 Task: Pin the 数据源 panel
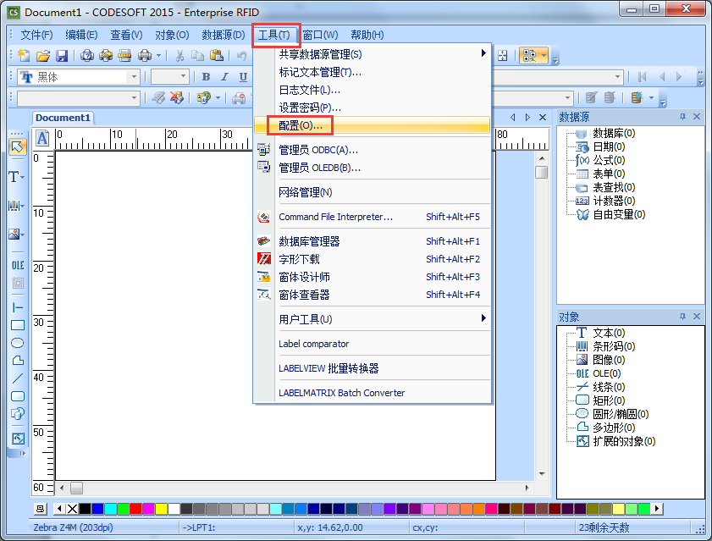[682, 117]
